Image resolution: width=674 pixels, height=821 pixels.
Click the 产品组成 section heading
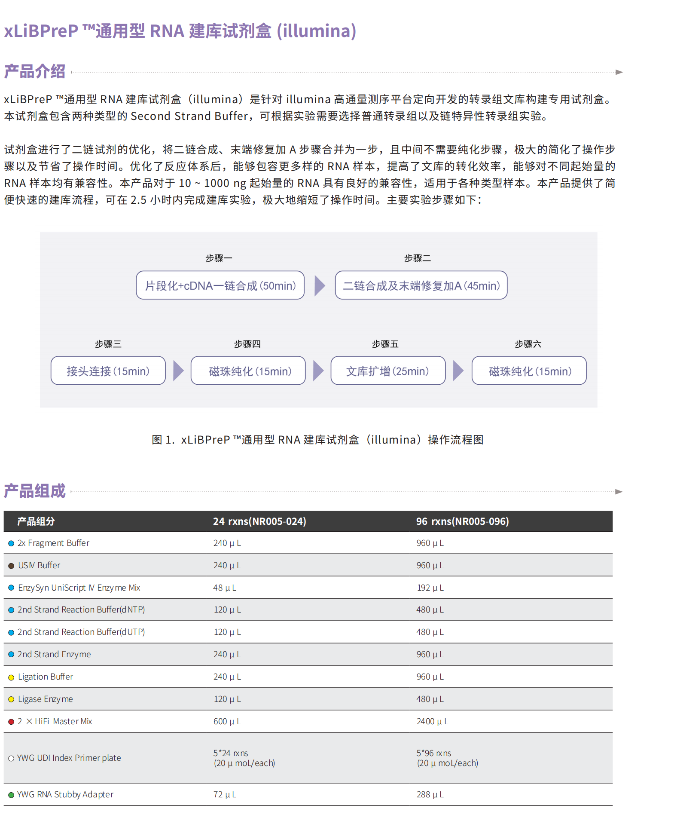pyautogui.click(x=35, y=491)
